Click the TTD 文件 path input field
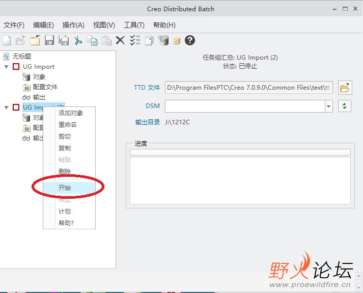Viewport: 363px width, 293px height. pos(249,88)
